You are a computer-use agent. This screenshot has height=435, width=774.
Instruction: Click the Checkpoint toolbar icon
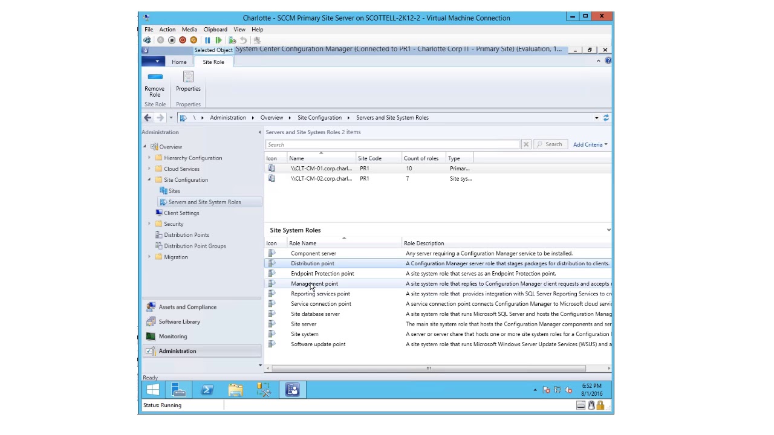[x=232, y=40]
